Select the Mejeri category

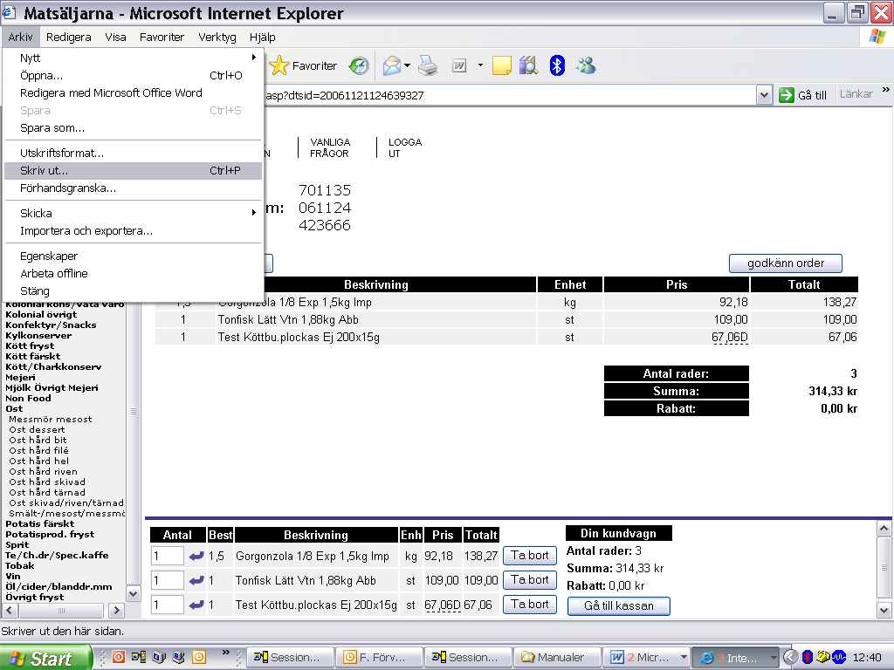(x=21, y=377)
